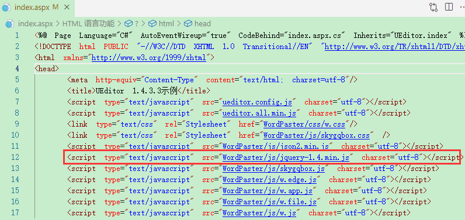Screen dimensions: 465x220
Task: Click 'CodeBehind' attribute on line 1
Action: coord(259,36)
